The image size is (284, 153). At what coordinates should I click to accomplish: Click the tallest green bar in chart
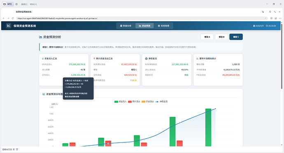point(208,128)
